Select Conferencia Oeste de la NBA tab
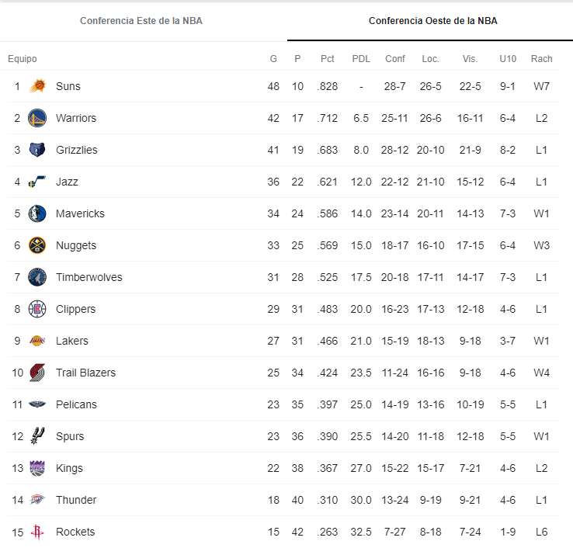Screen dimensions: 573x548 tap(432, 21)
